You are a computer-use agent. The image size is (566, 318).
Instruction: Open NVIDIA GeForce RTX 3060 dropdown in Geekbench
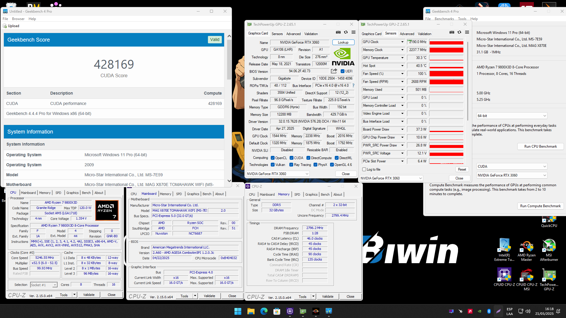[x=512, y=175]
